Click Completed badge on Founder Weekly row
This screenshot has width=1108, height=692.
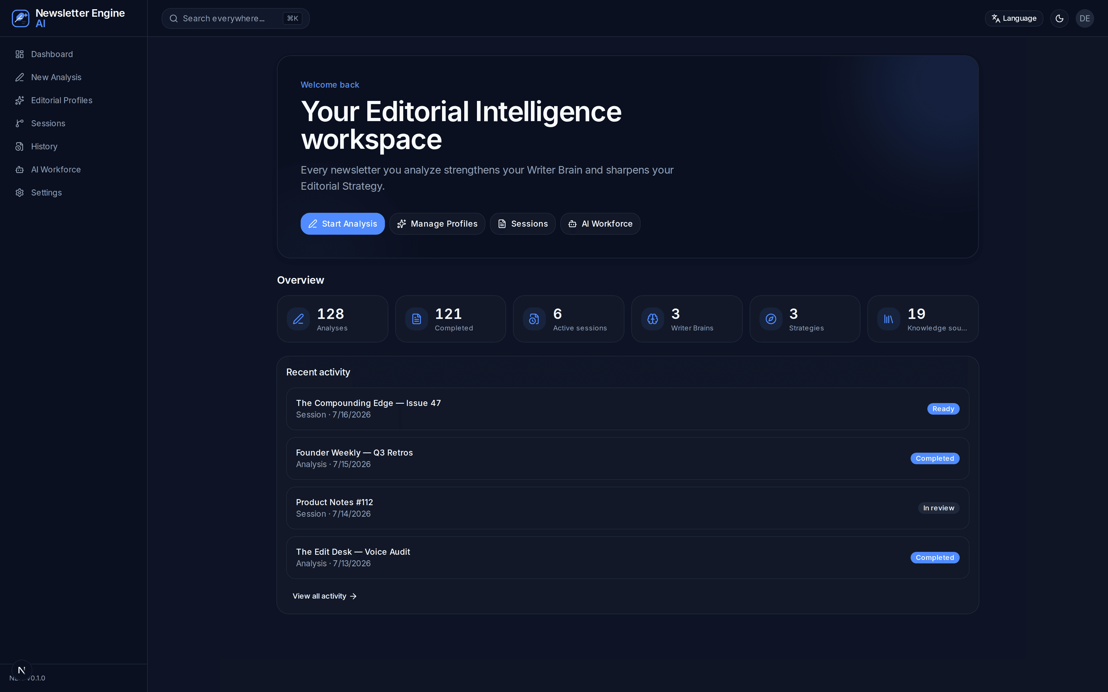(x=935, y=458)
